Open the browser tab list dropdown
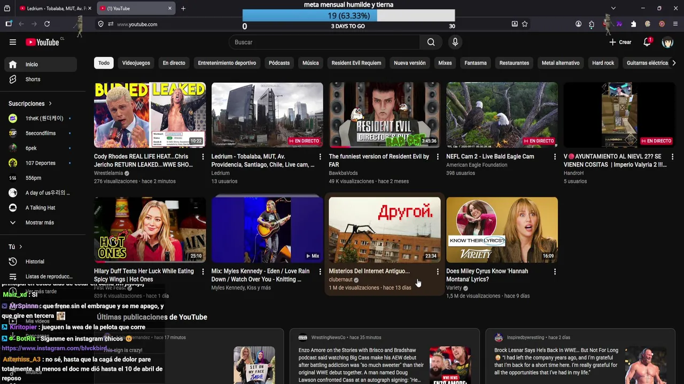Image resolution: width=684 pixels, height=384 pixels. pyautogui.click(x=613, y=9)
